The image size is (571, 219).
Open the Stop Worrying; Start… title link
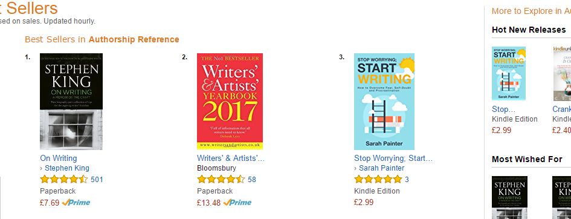pyautogui.click(x=393, y=158)
